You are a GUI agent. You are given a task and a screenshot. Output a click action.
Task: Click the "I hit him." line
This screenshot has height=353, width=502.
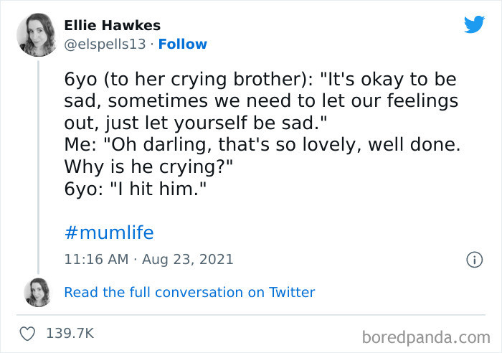coord(135,189)
